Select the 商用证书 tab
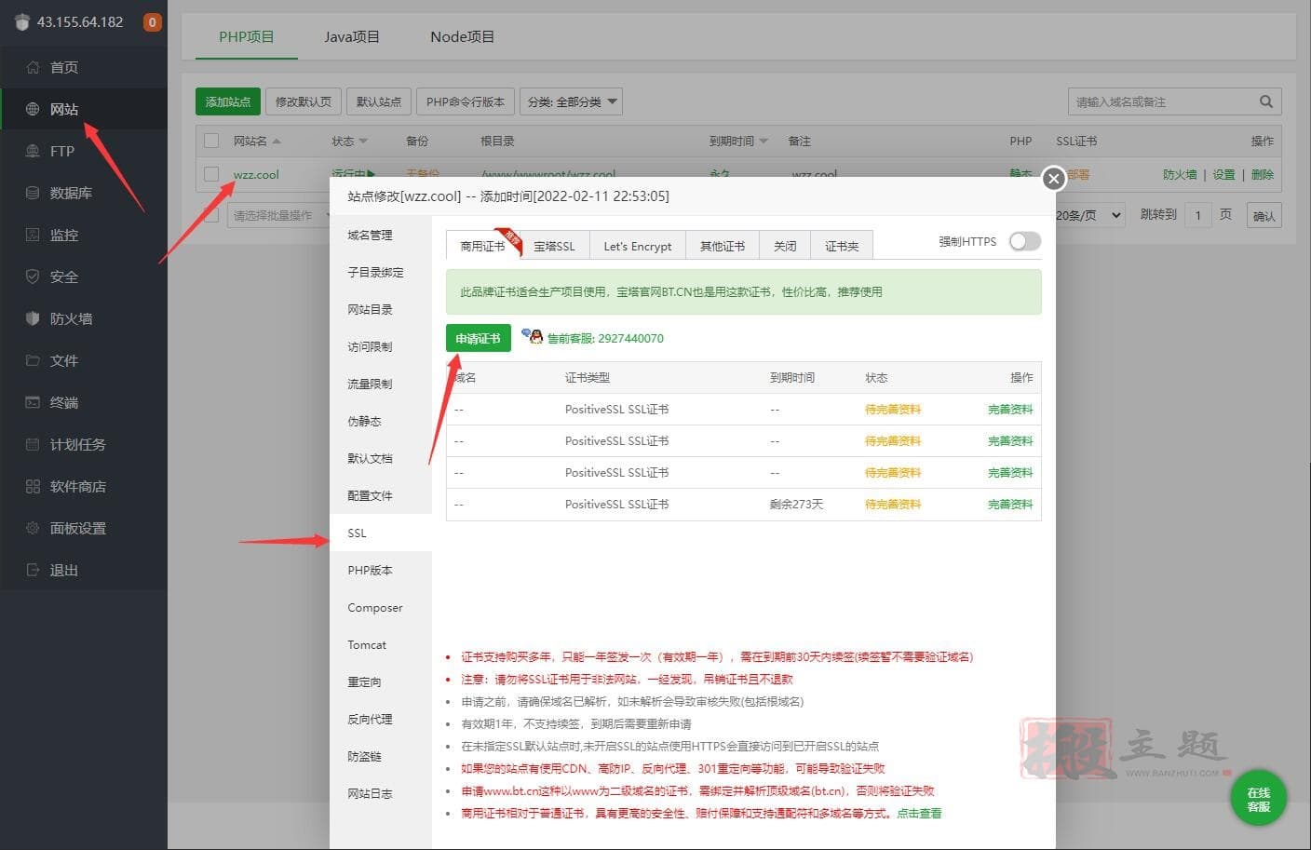The width and height of the screenshot is (1311, 850). click(x=483, y=246)
